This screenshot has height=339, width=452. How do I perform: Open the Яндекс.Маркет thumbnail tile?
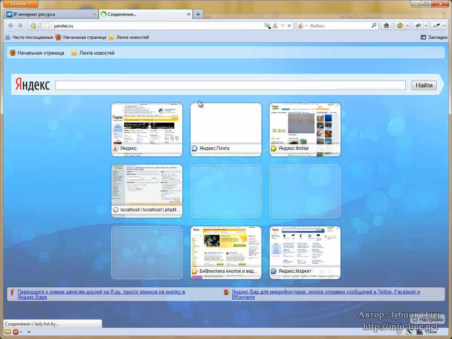(305, 252)
